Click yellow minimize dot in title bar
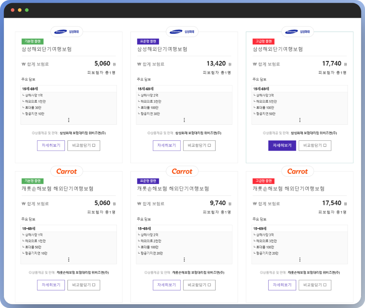365x308 pixels. point(20,10)
